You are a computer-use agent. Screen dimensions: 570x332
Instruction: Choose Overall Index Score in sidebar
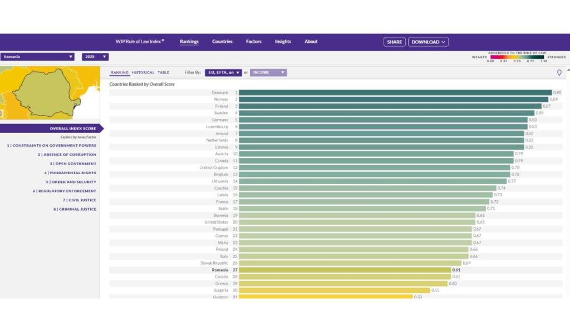point(72,128)
